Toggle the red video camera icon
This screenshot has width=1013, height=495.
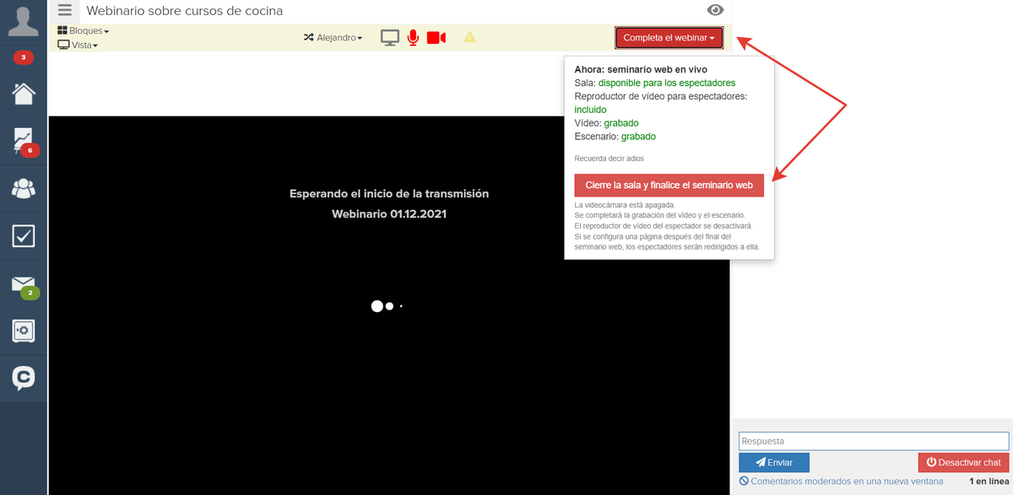pos(436,37)
